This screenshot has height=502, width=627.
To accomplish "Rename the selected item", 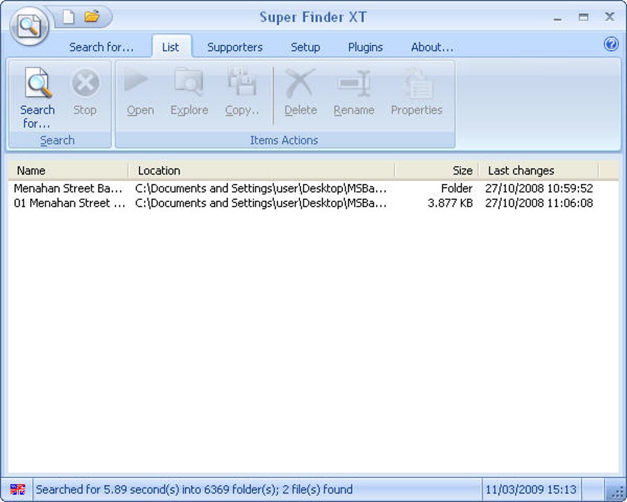I will tap(354, 92).
